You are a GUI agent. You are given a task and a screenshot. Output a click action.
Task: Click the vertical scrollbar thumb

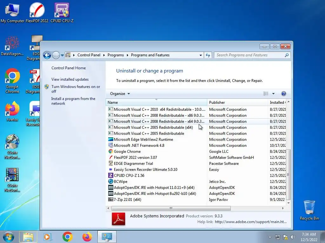click(x=288, y=174)
